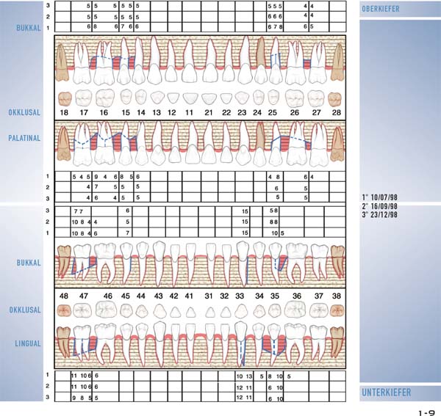Click the upper Okklusal section label
441x416 pixels.
(24, 114)
